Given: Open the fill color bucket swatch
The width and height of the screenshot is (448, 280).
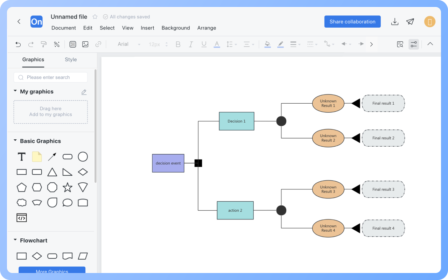Looking at the screenshot, I should coord(267,44).
